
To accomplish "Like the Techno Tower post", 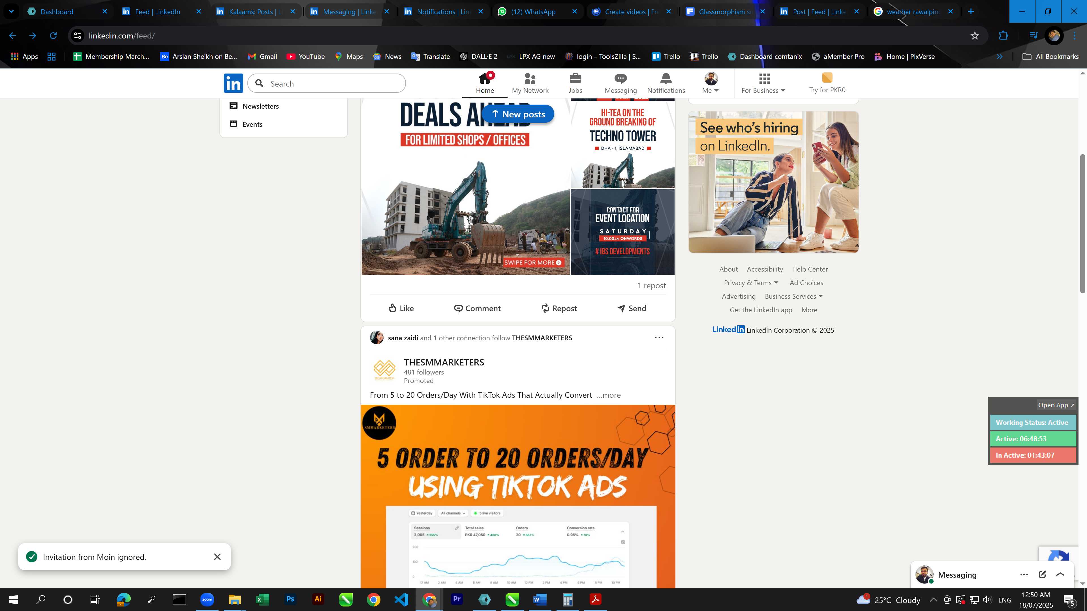I will pyautogui.click(x=401, y=308).
